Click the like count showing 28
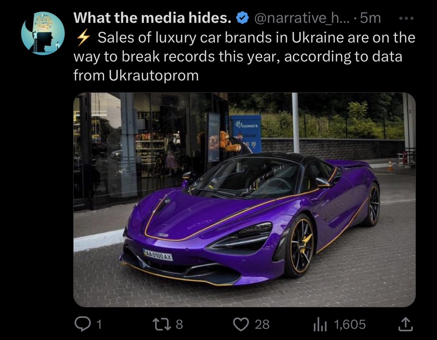 coord(262,324)
